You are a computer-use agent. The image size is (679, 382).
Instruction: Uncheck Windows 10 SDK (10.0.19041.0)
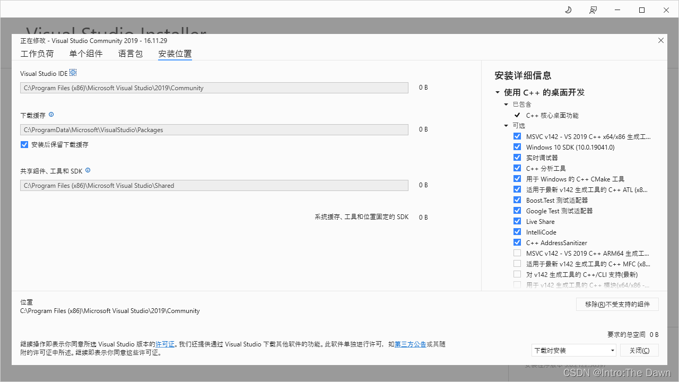point(517,147)
